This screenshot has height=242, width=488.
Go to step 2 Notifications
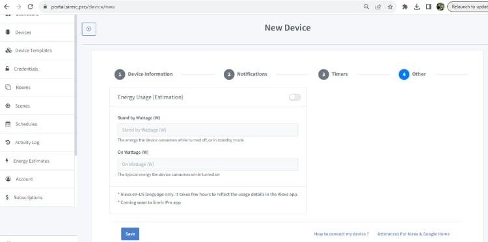(x=245, y=75)
